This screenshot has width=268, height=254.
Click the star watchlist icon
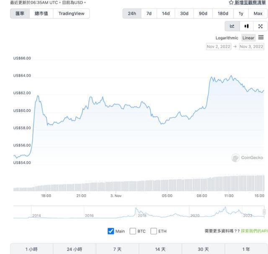231,3
